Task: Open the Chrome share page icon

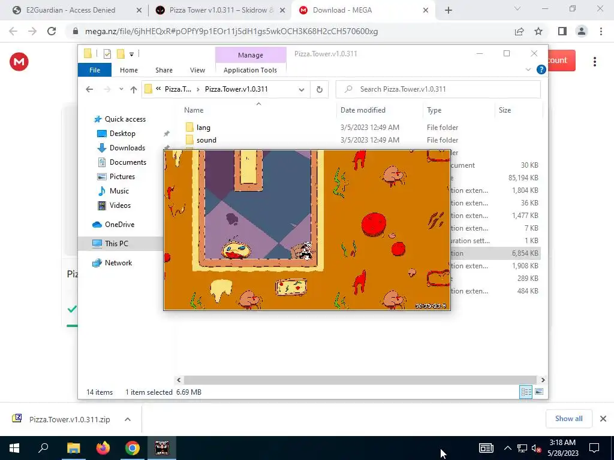Action: (x=519, y=31)
